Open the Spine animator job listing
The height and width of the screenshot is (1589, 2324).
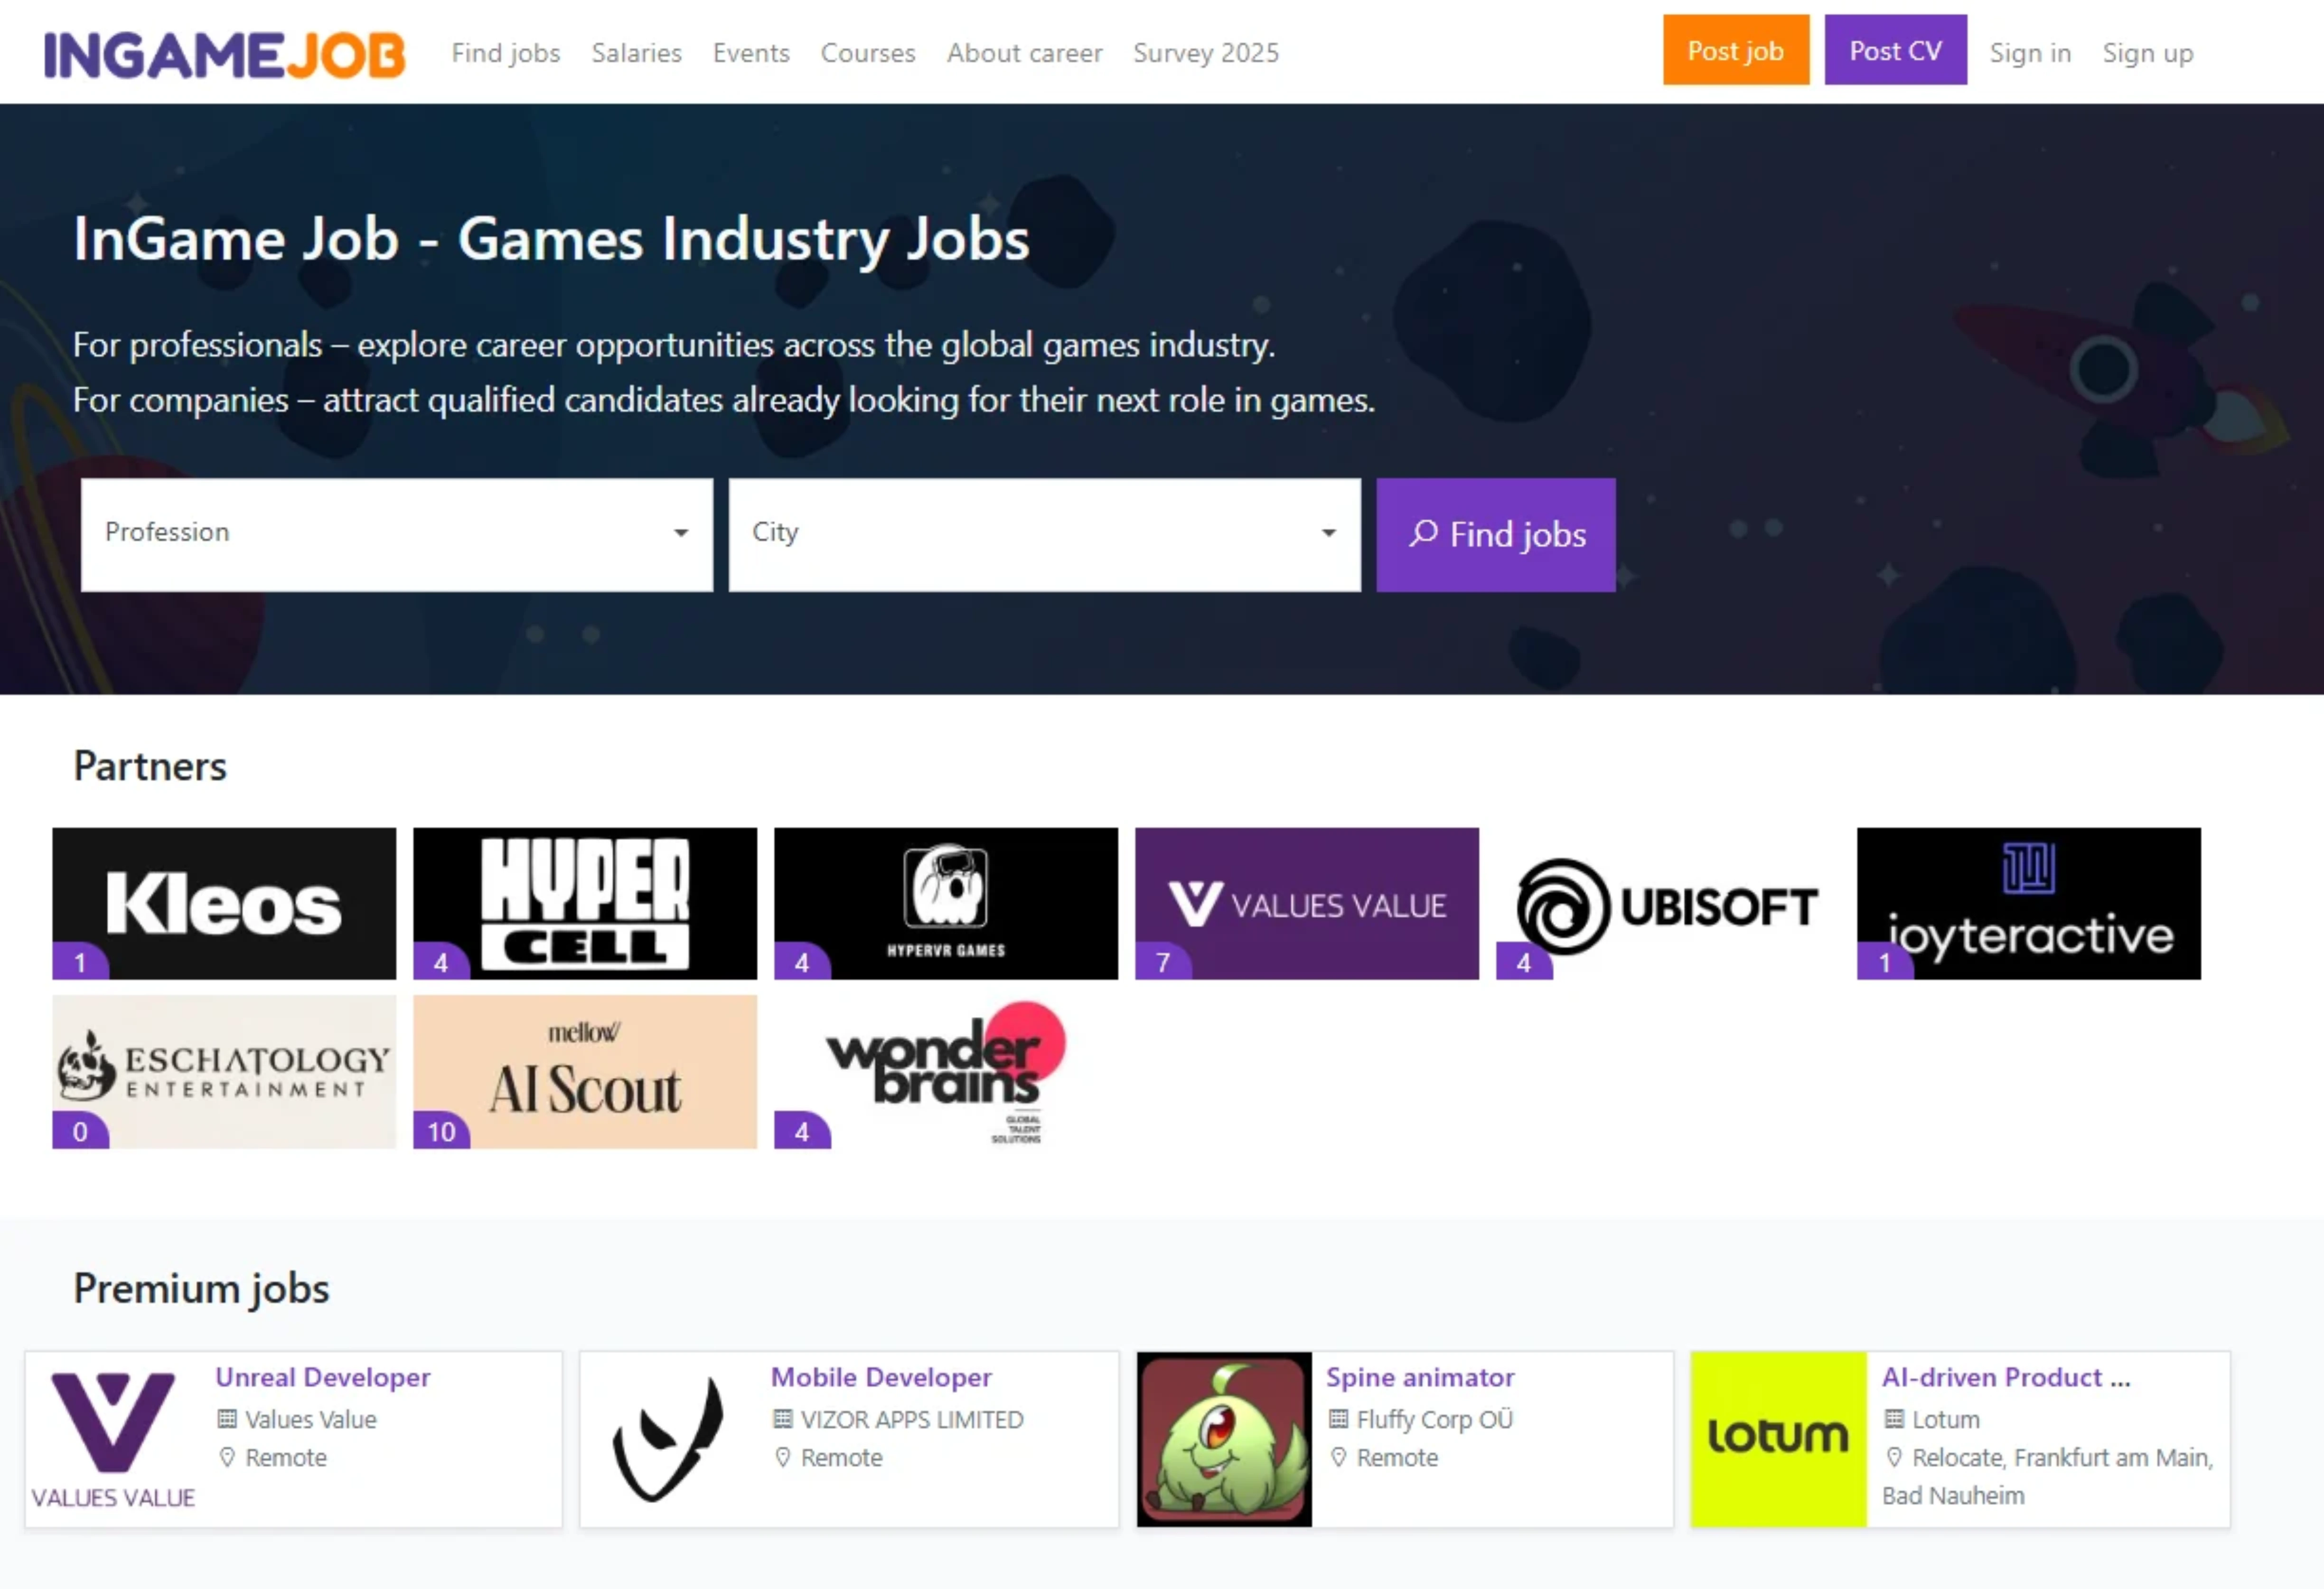(1420, 1377)
